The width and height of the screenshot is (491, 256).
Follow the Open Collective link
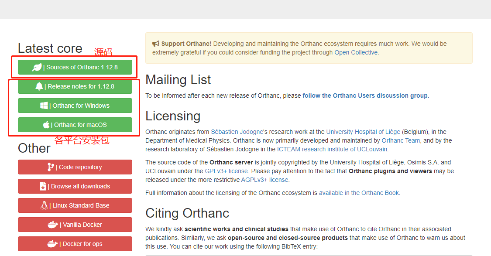pyautogui.click(x=356, y=53)
